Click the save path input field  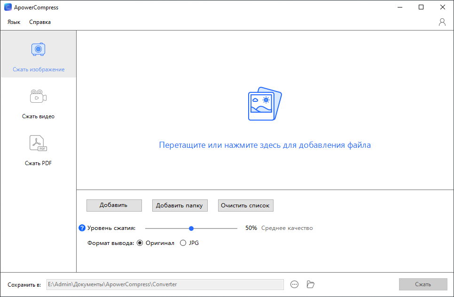[165, 284]
